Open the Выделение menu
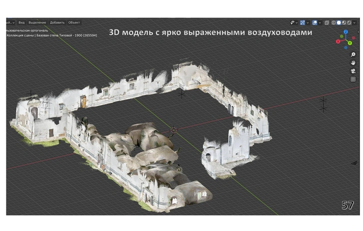The width and height of the screenshot is (363, 231). point(37,22)
